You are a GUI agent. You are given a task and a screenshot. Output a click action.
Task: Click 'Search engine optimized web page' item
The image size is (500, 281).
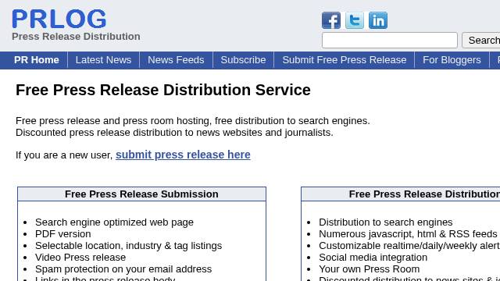(115, 222)
